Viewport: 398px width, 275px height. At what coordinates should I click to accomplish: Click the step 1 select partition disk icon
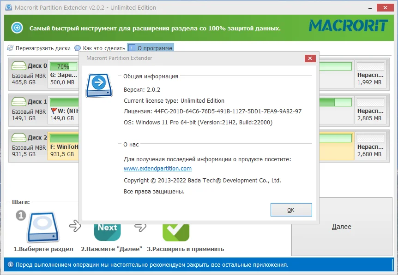point(43,227)
